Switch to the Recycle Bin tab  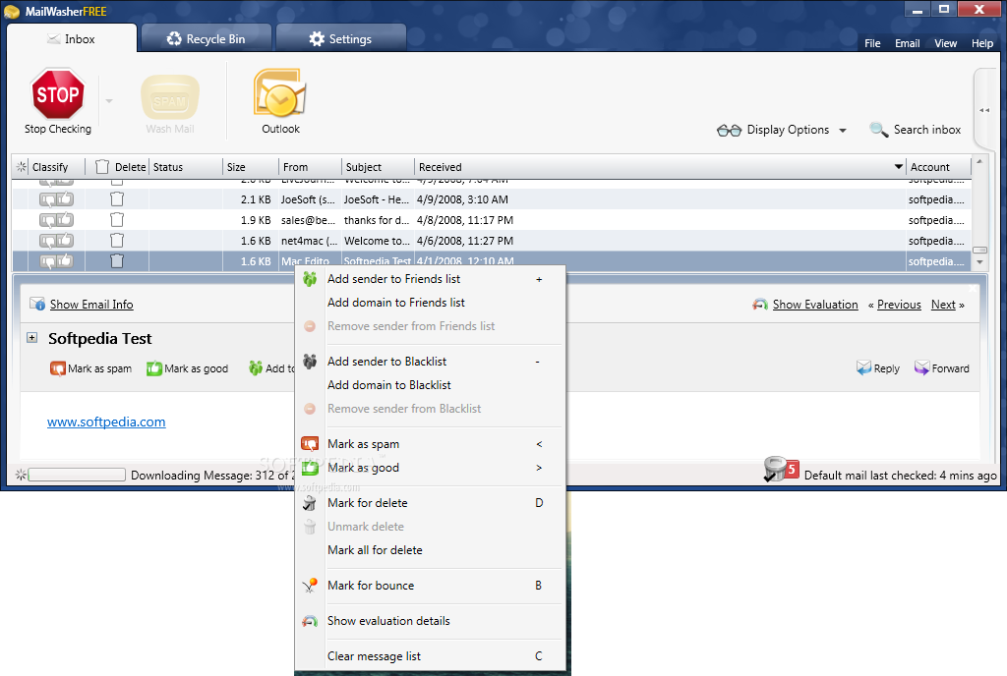[x=206, y=39]
